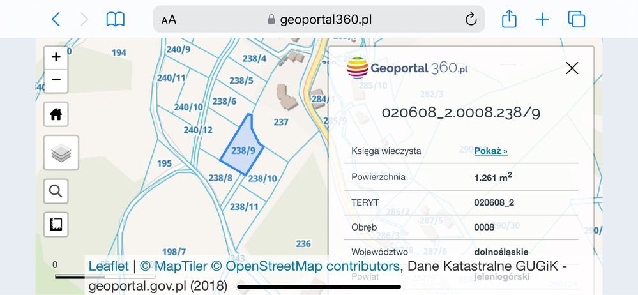
Task: Click the Leaflet attribution link
Action: coord(109,266)
